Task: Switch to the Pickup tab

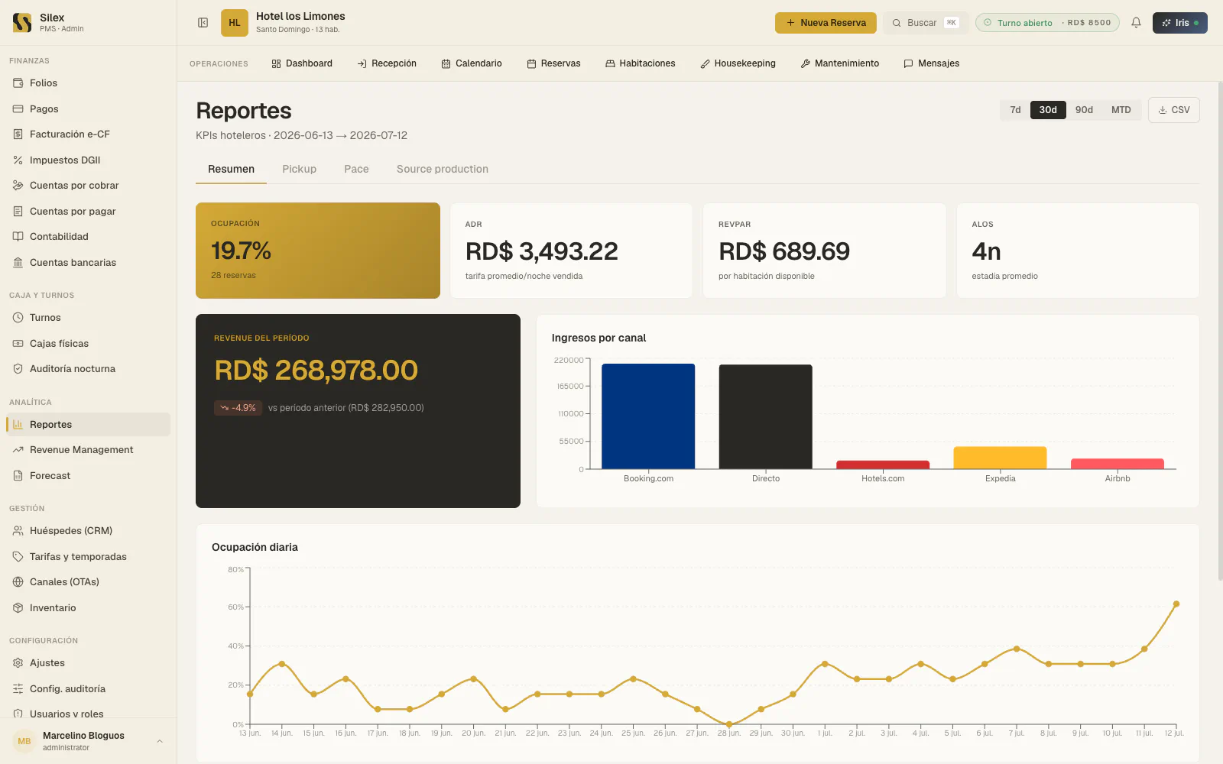Action: click(299, 170)
